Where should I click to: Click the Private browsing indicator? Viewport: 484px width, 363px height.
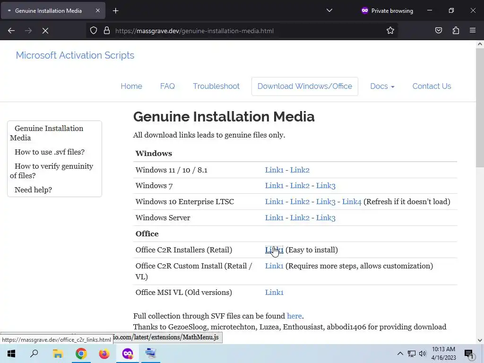tap(387, 11)
